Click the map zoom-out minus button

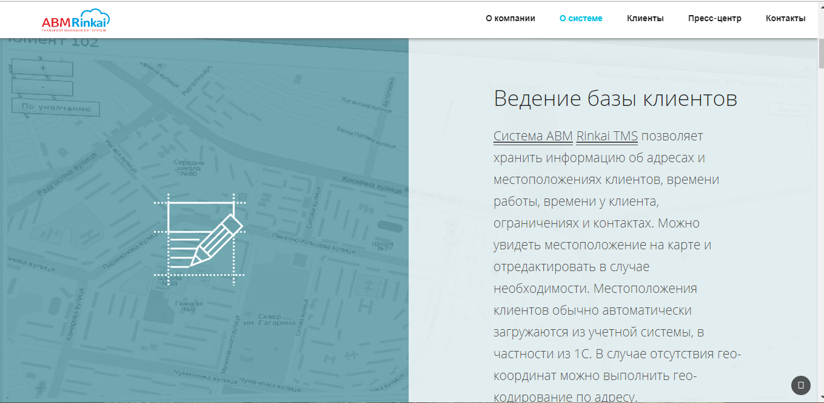pos(42,88)
